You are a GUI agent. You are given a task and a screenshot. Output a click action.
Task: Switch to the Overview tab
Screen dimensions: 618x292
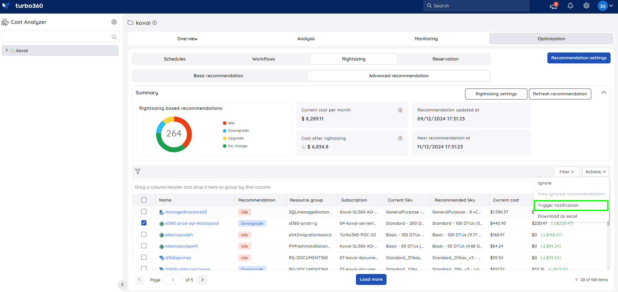187,39
